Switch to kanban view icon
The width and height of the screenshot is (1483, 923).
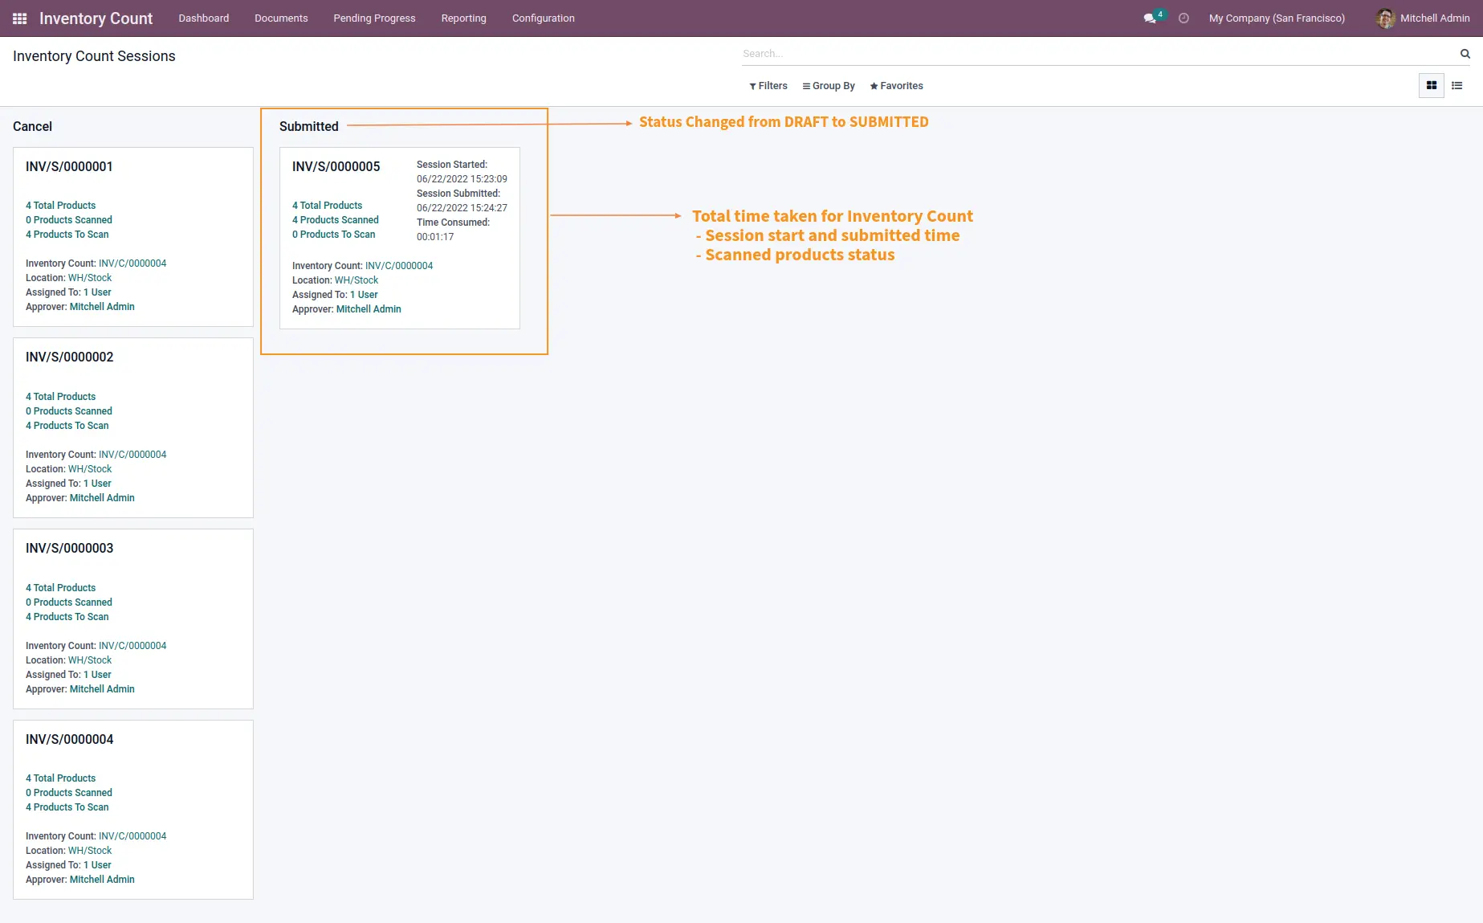(1432, 86)
